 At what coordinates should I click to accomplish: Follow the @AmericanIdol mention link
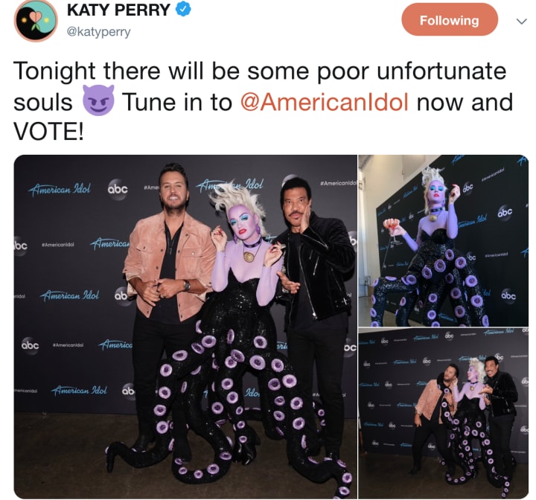pos(325,102)
